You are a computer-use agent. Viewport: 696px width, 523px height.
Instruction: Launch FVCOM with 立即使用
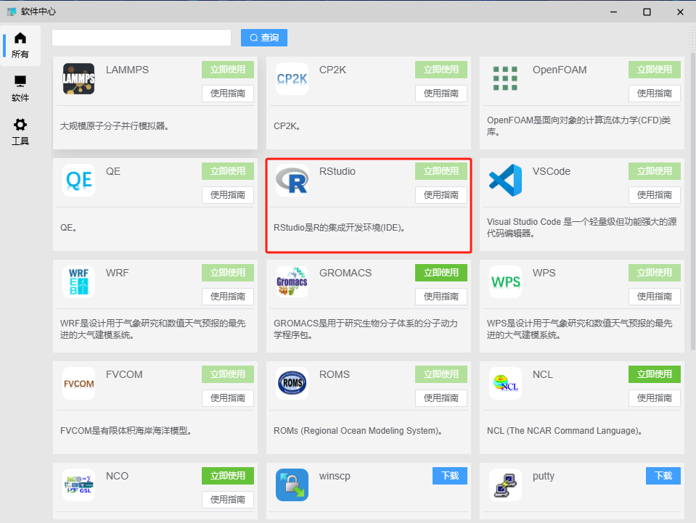(x=228, y=374)
